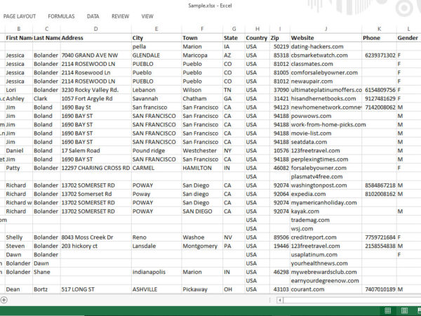The height and width of the screenshot is (316, 421).
Task: Select column F header
Action: [x=202, y=29]
